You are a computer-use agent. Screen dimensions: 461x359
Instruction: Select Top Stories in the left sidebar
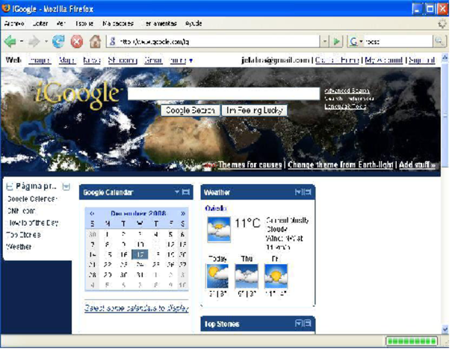click(x=23, y=235)
